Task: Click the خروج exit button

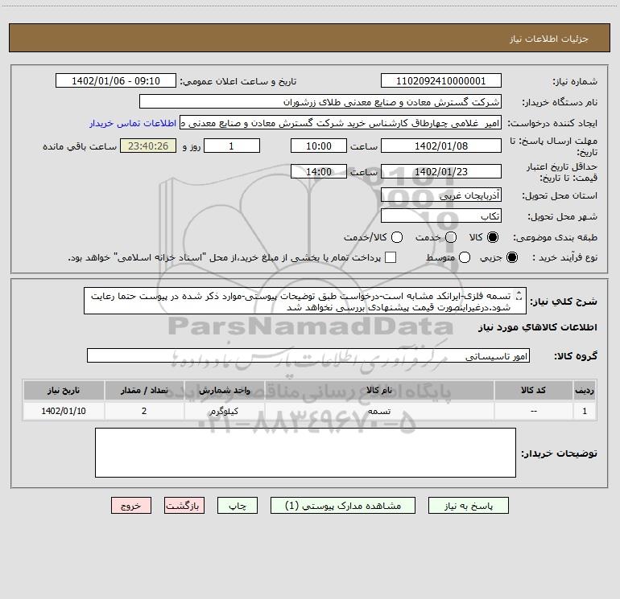Action: tap(131, 506)
